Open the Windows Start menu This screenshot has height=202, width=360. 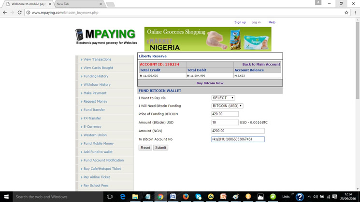[6, 197]
